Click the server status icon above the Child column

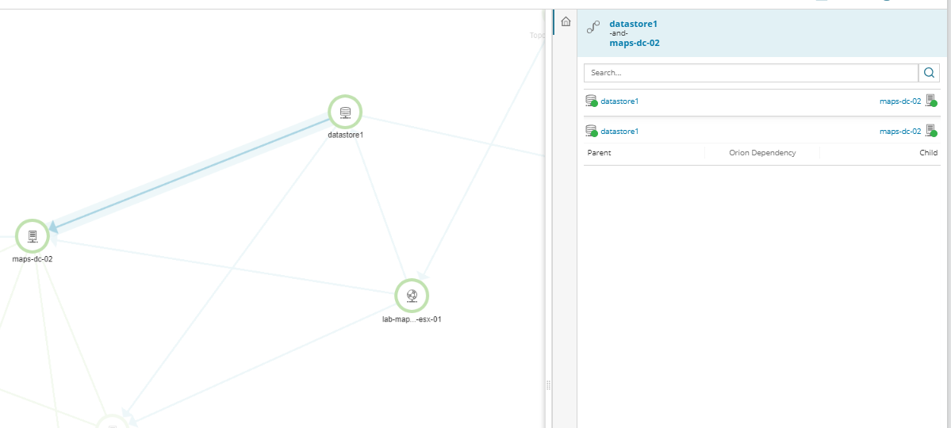point(932,130)
